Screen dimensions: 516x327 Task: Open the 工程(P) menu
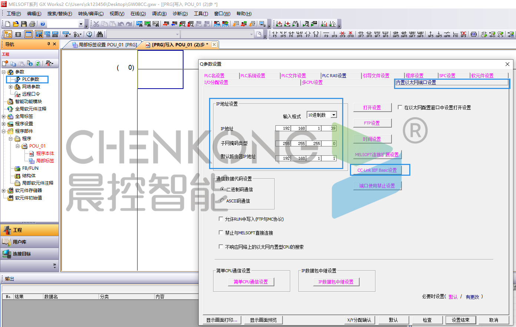(14, 14)
